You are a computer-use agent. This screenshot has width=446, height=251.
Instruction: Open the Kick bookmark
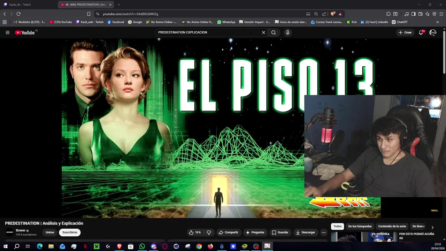point(352,22)
